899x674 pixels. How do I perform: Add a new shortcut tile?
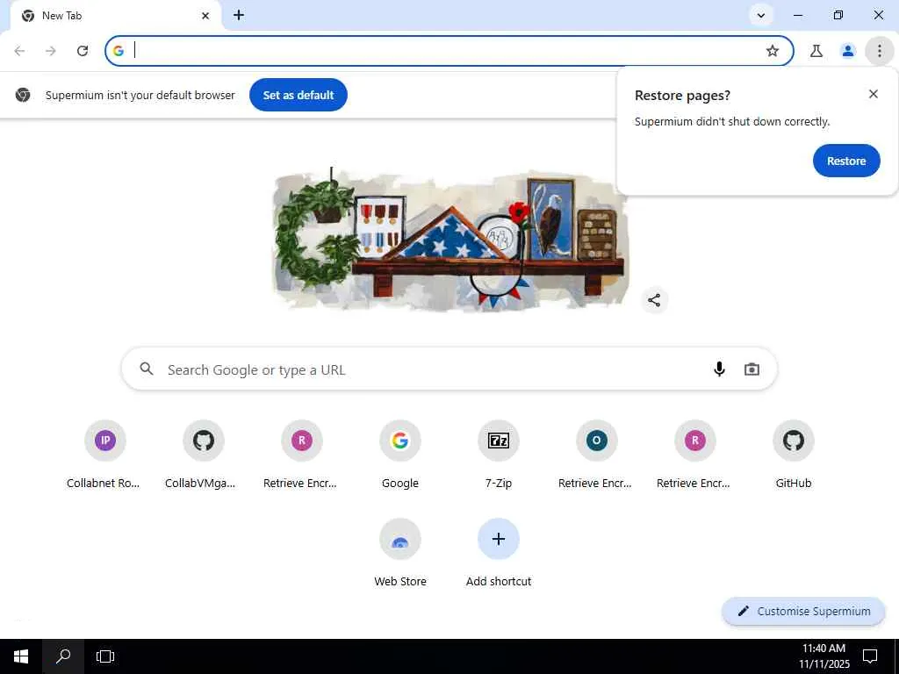(x=499, y=553)
